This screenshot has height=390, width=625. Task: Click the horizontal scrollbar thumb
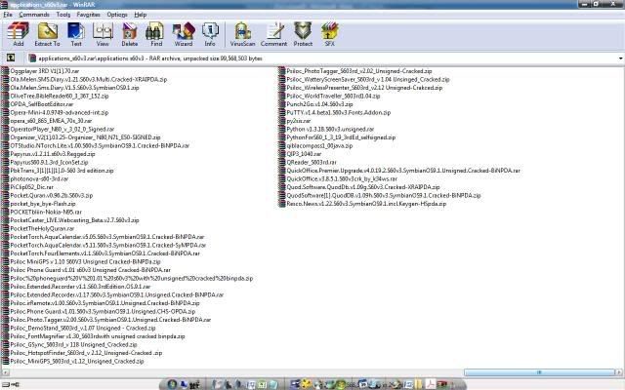click(539, 372)
